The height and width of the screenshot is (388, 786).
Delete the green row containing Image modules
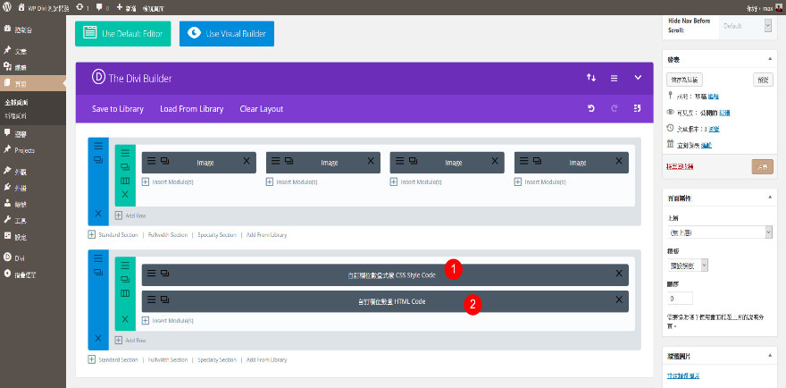point(125,194)
